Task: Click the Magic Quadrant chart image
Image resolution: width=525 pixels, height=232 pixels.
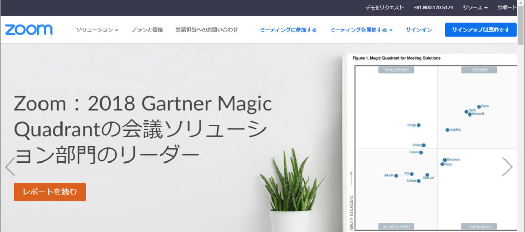Action: pos(431,143)
